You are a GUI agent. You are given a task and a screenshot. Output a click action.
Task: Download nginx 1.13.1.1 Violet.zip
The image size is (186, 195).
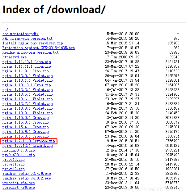[x=27, y=80]
